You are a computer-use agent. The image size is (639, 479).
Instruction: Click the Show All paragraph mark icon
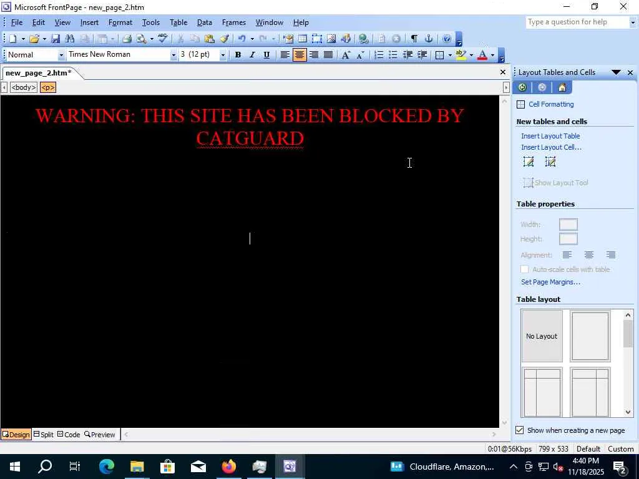414,39
